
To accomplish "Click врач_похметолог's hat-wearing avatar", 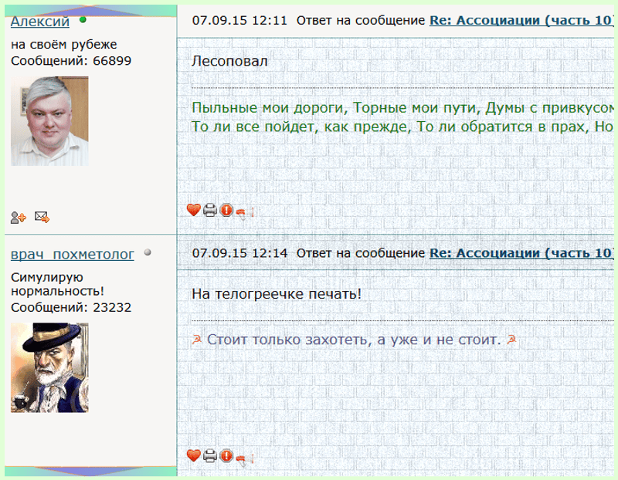I will pyautogui.click(x=49, y=367).
